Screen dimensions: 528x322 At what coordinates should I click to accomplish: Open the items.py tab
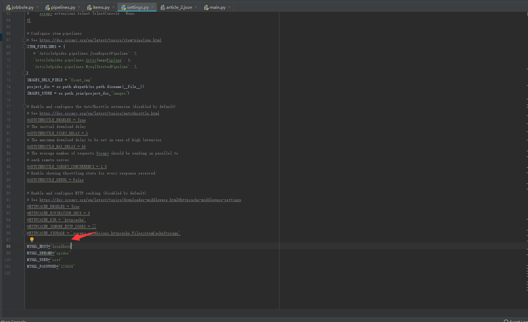(x=101, y=7)
